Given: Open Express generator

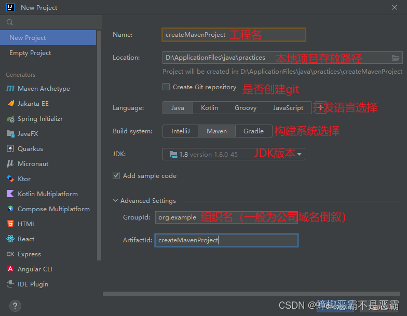Looking at the screenshot, I should click(x=48, y=254).
